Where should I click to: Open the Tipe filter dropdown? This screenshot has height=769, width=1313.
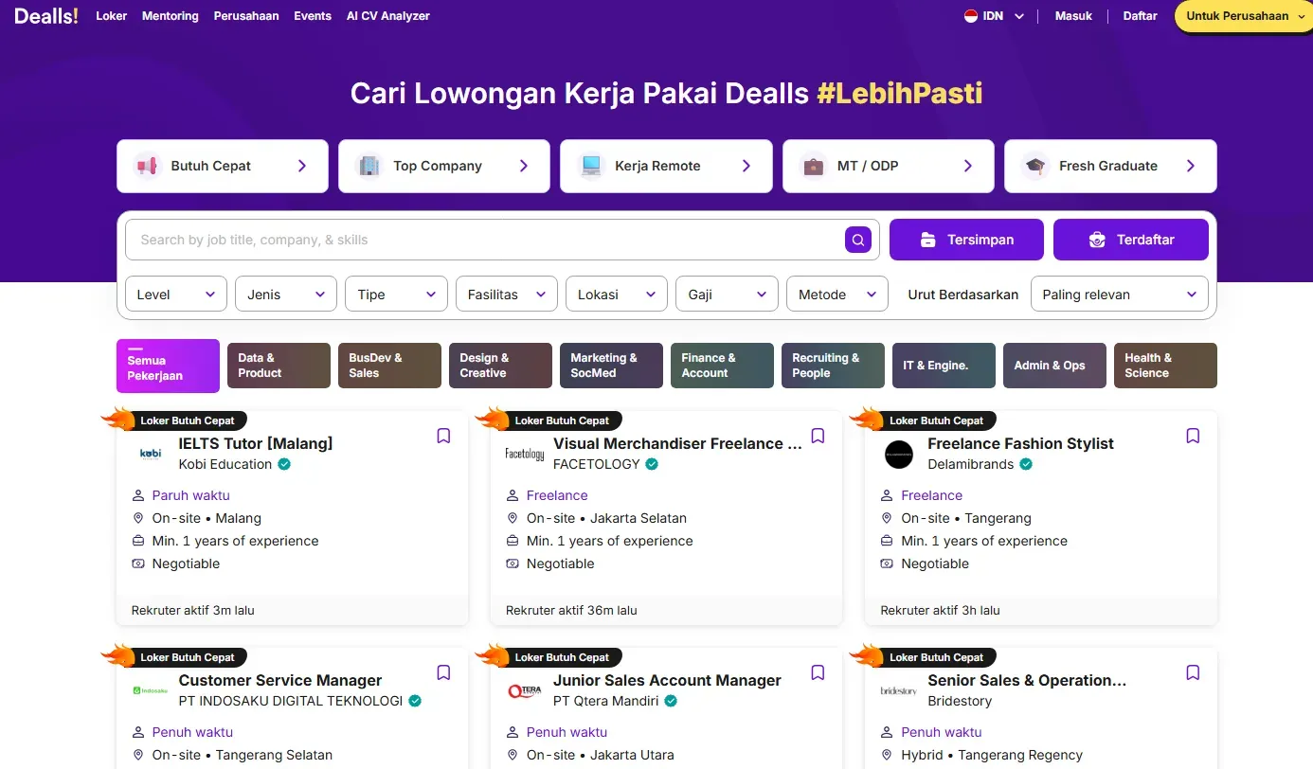tap(396, 294)
